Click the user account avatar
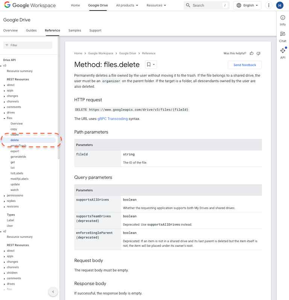Screen dimensions: 289x300 click(280, 5)
